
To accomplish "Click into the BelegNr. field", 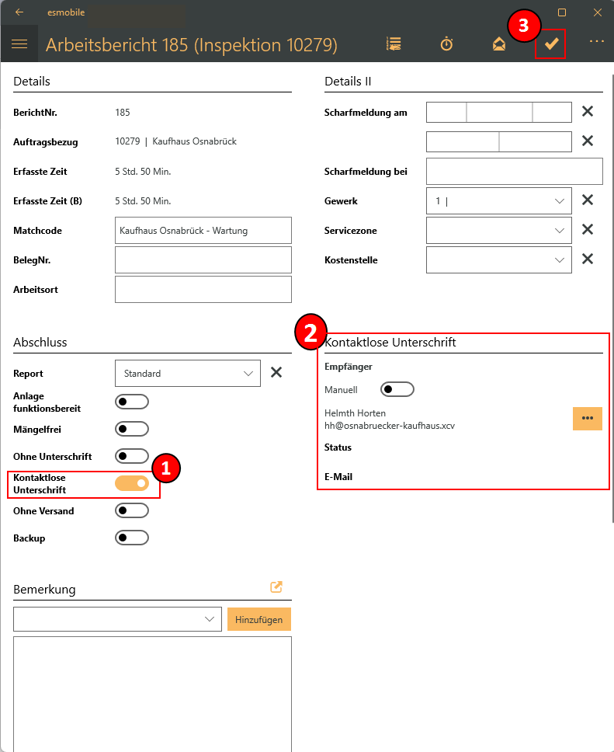I will pyautogui.click(x=203, y=260).
